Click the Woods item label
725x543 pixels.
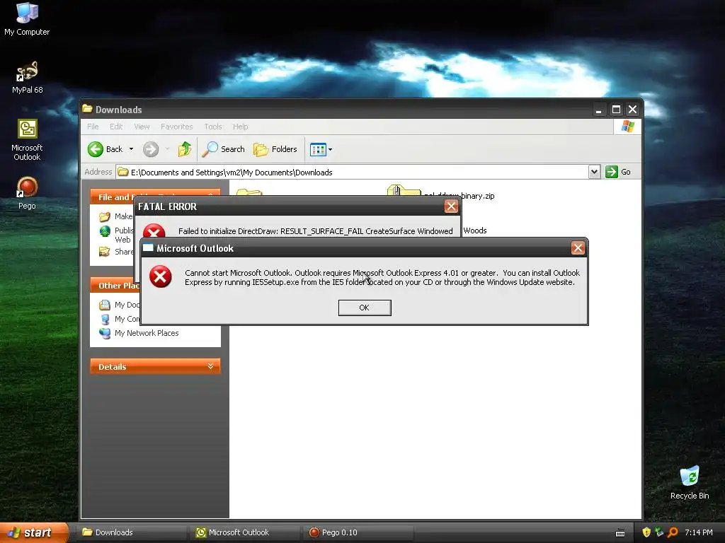click(x=475, y=230)
